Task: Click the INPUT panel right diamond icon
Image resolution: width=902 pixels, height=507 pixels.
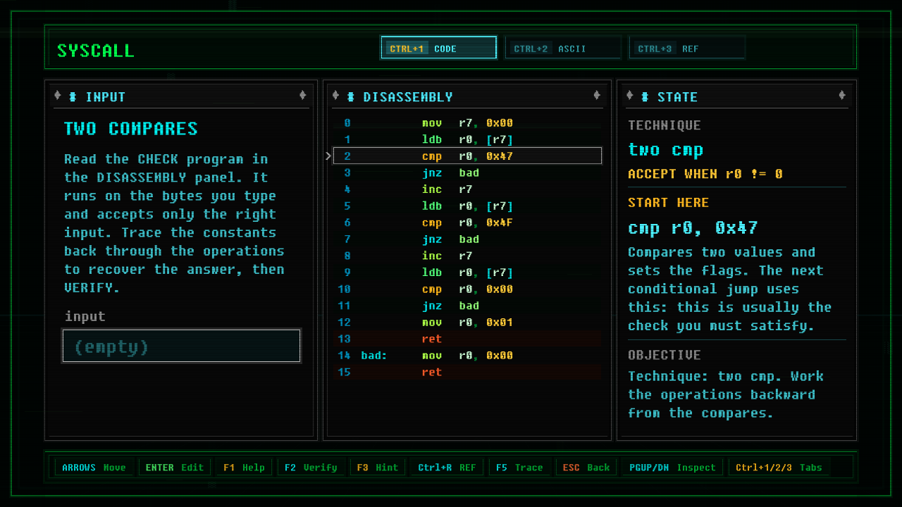Action: point(302,96)
